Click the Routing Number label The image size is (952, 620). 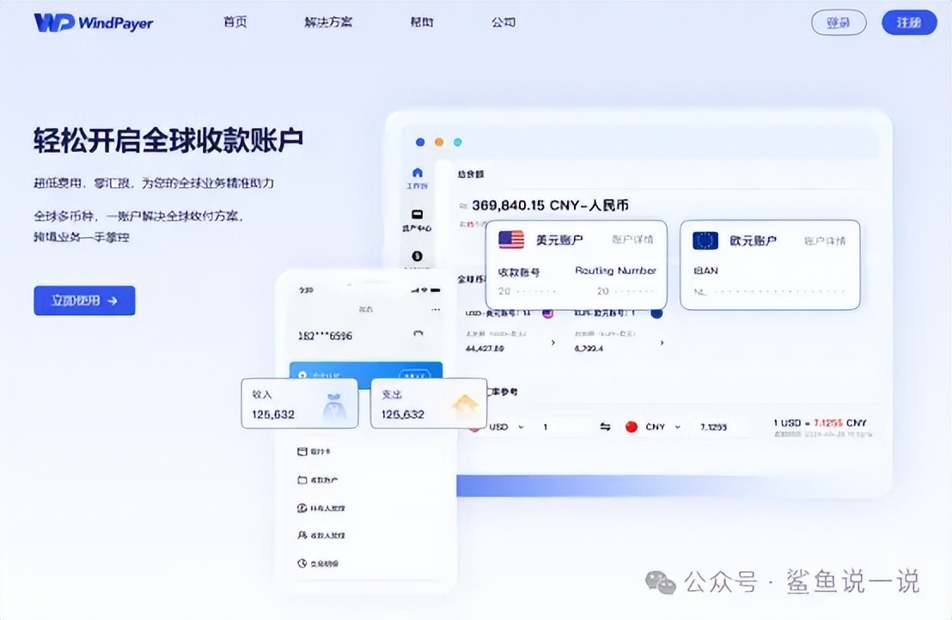pyautogui.click(x=616, y=270)
